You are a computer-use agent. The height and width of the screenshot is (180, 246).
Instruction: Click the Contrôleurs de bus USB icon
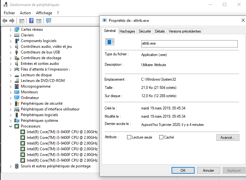pos(16,52)
